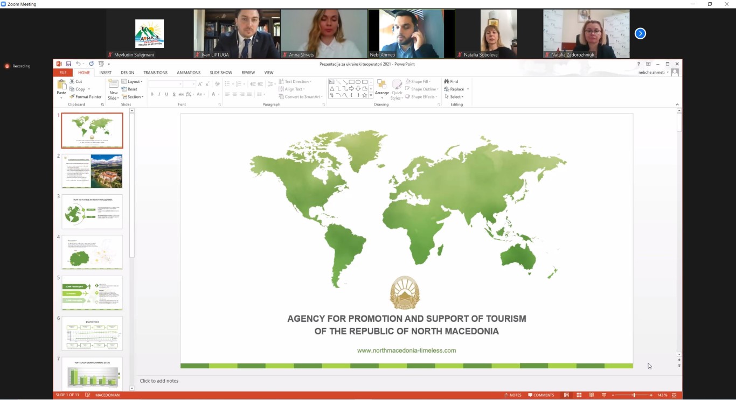Open the Layout dropdown
The width and height of the screenshot is (736, 400).
coord(132,82)
